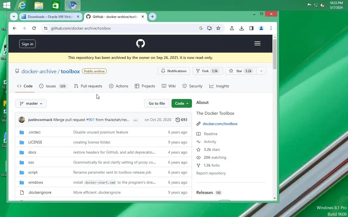Viewport: 348px width, 217px height.
Task: Open the Windows Store from the taskbar
Action: 56,5
